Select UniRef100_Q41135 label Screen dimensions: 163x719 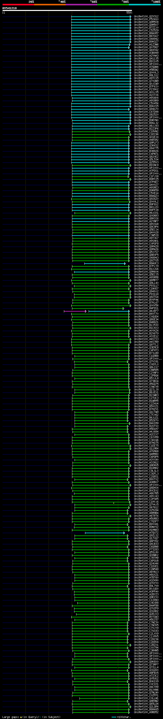(x=146, y=58)
